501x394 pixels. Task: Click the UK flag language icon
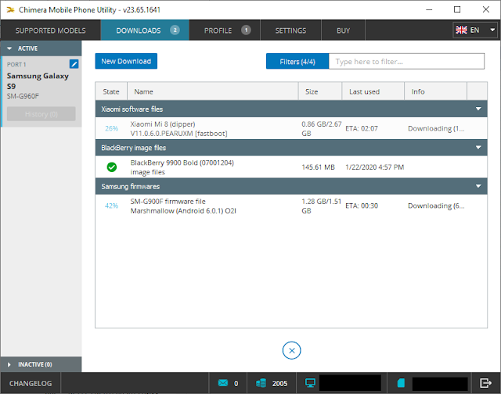tap(461, 30)
